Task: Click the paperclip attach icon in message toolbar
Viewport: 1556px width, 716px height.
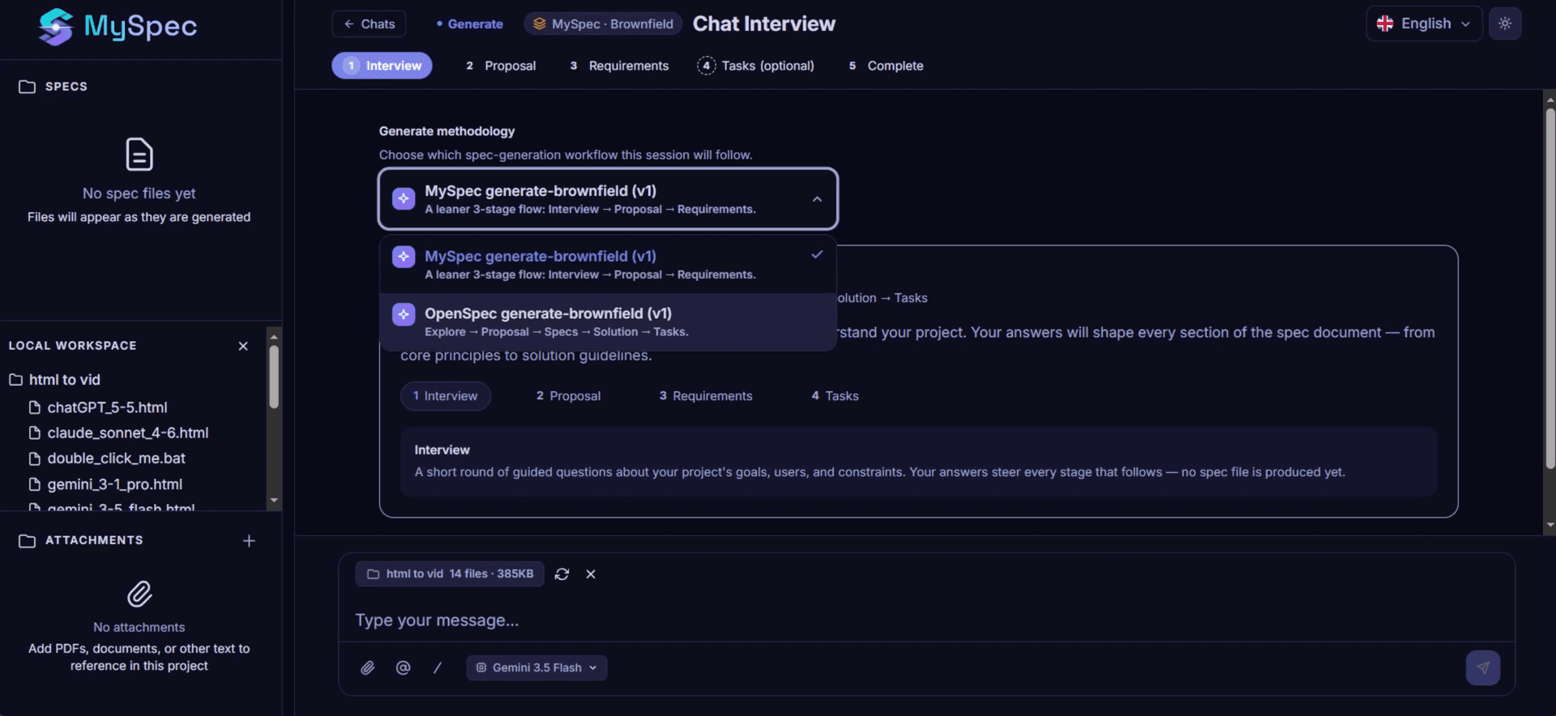Action: (368, 667)
